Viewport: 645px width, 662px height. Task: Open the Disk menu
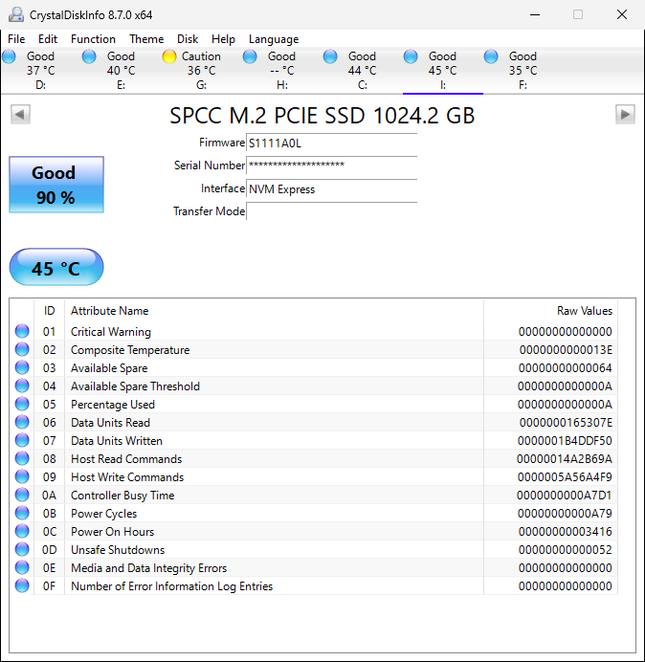point(188,39)
